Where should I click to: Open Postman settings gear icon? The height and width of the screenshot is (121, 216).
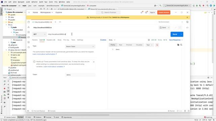point(146,12)
